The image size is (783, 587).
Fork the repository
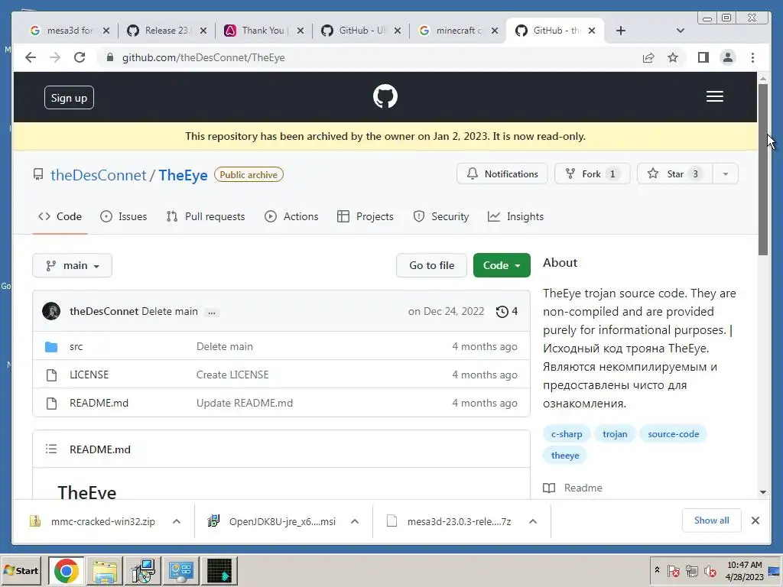click(593, 174)
